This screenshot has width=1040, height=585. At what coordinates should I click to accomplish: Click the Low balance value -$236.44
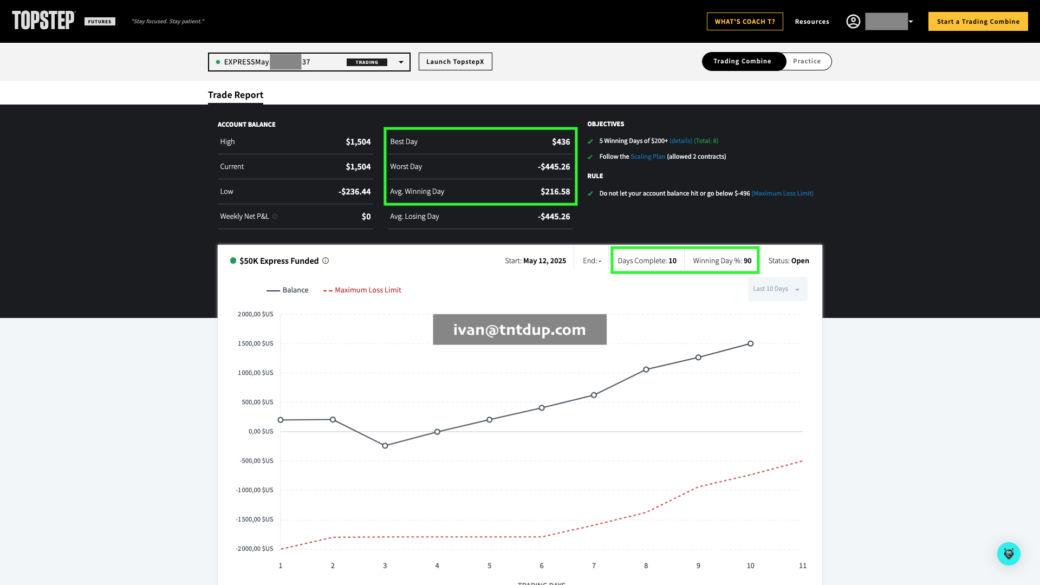[x=355, y=192]
